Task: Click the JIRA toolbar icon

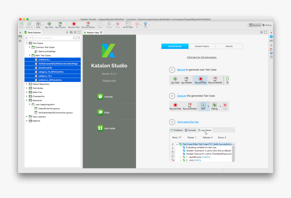Action: [145, 24]
